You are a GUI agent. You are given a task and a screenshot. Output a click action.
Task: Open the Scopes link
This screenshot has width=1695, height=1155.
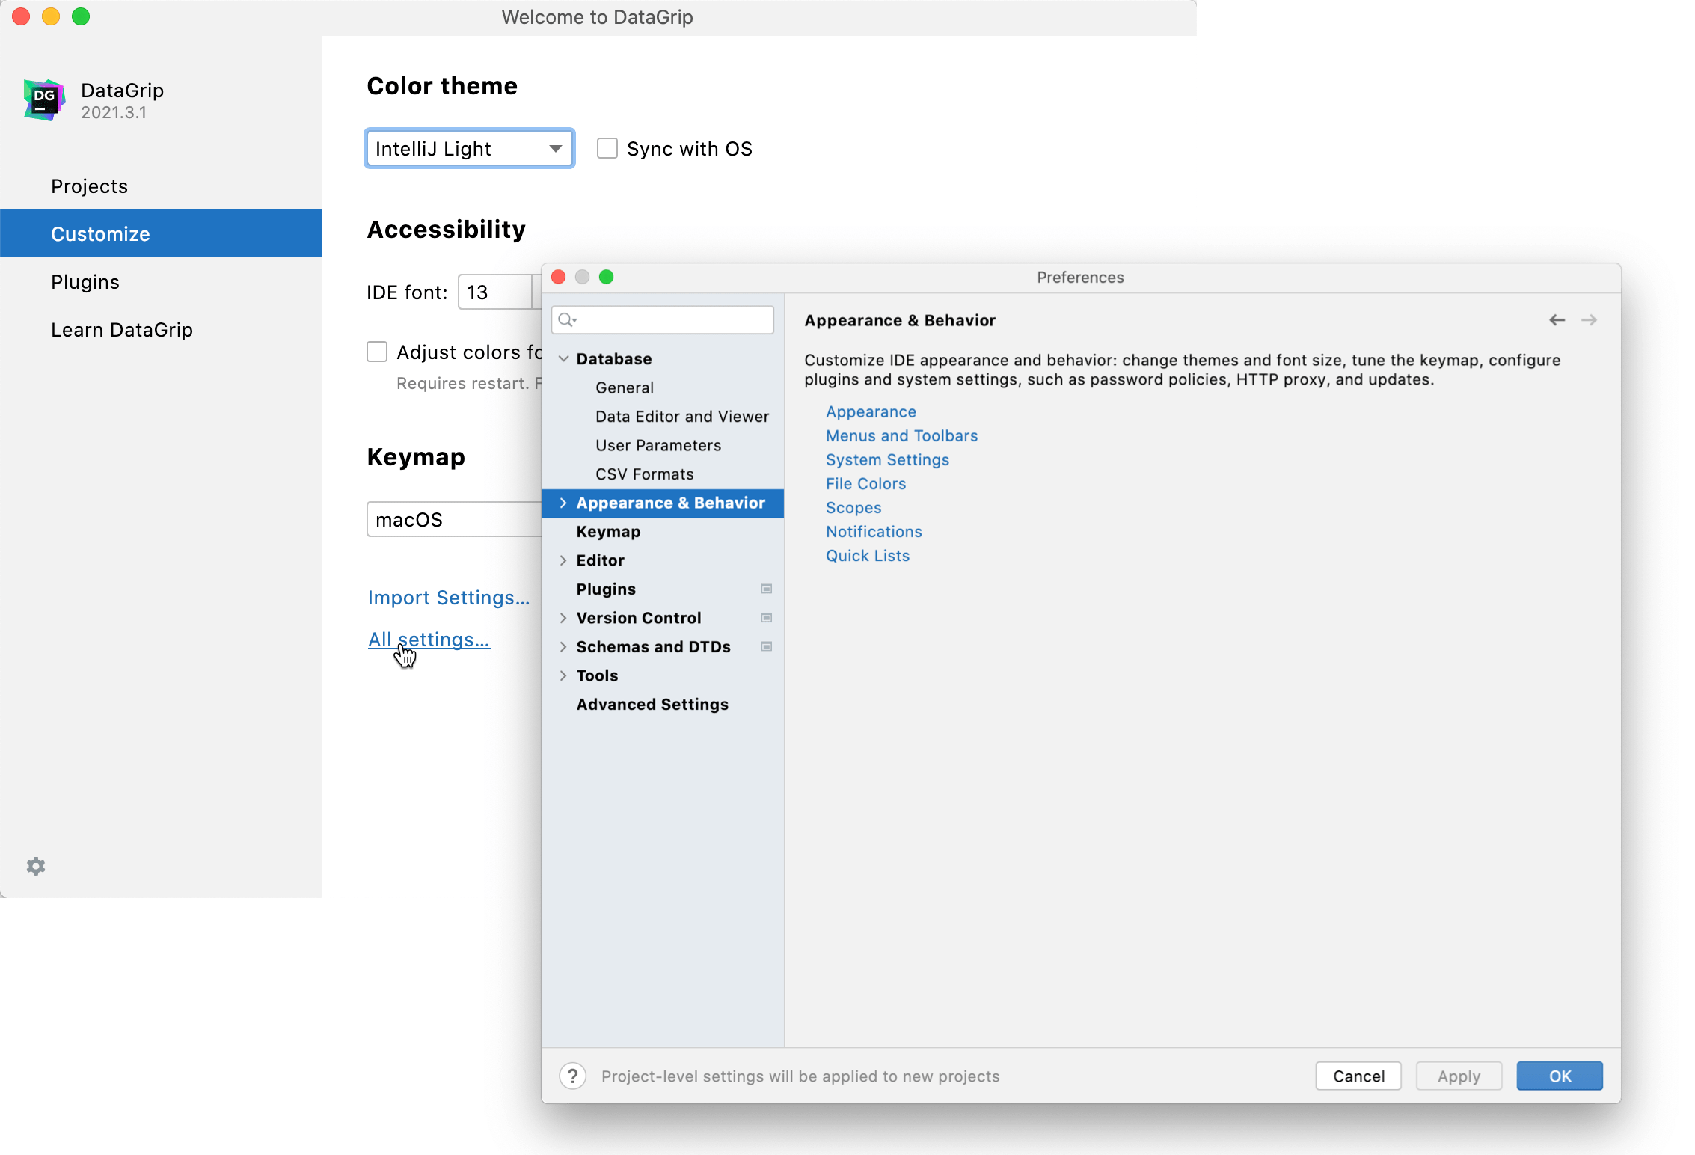[x=853, y=508]
